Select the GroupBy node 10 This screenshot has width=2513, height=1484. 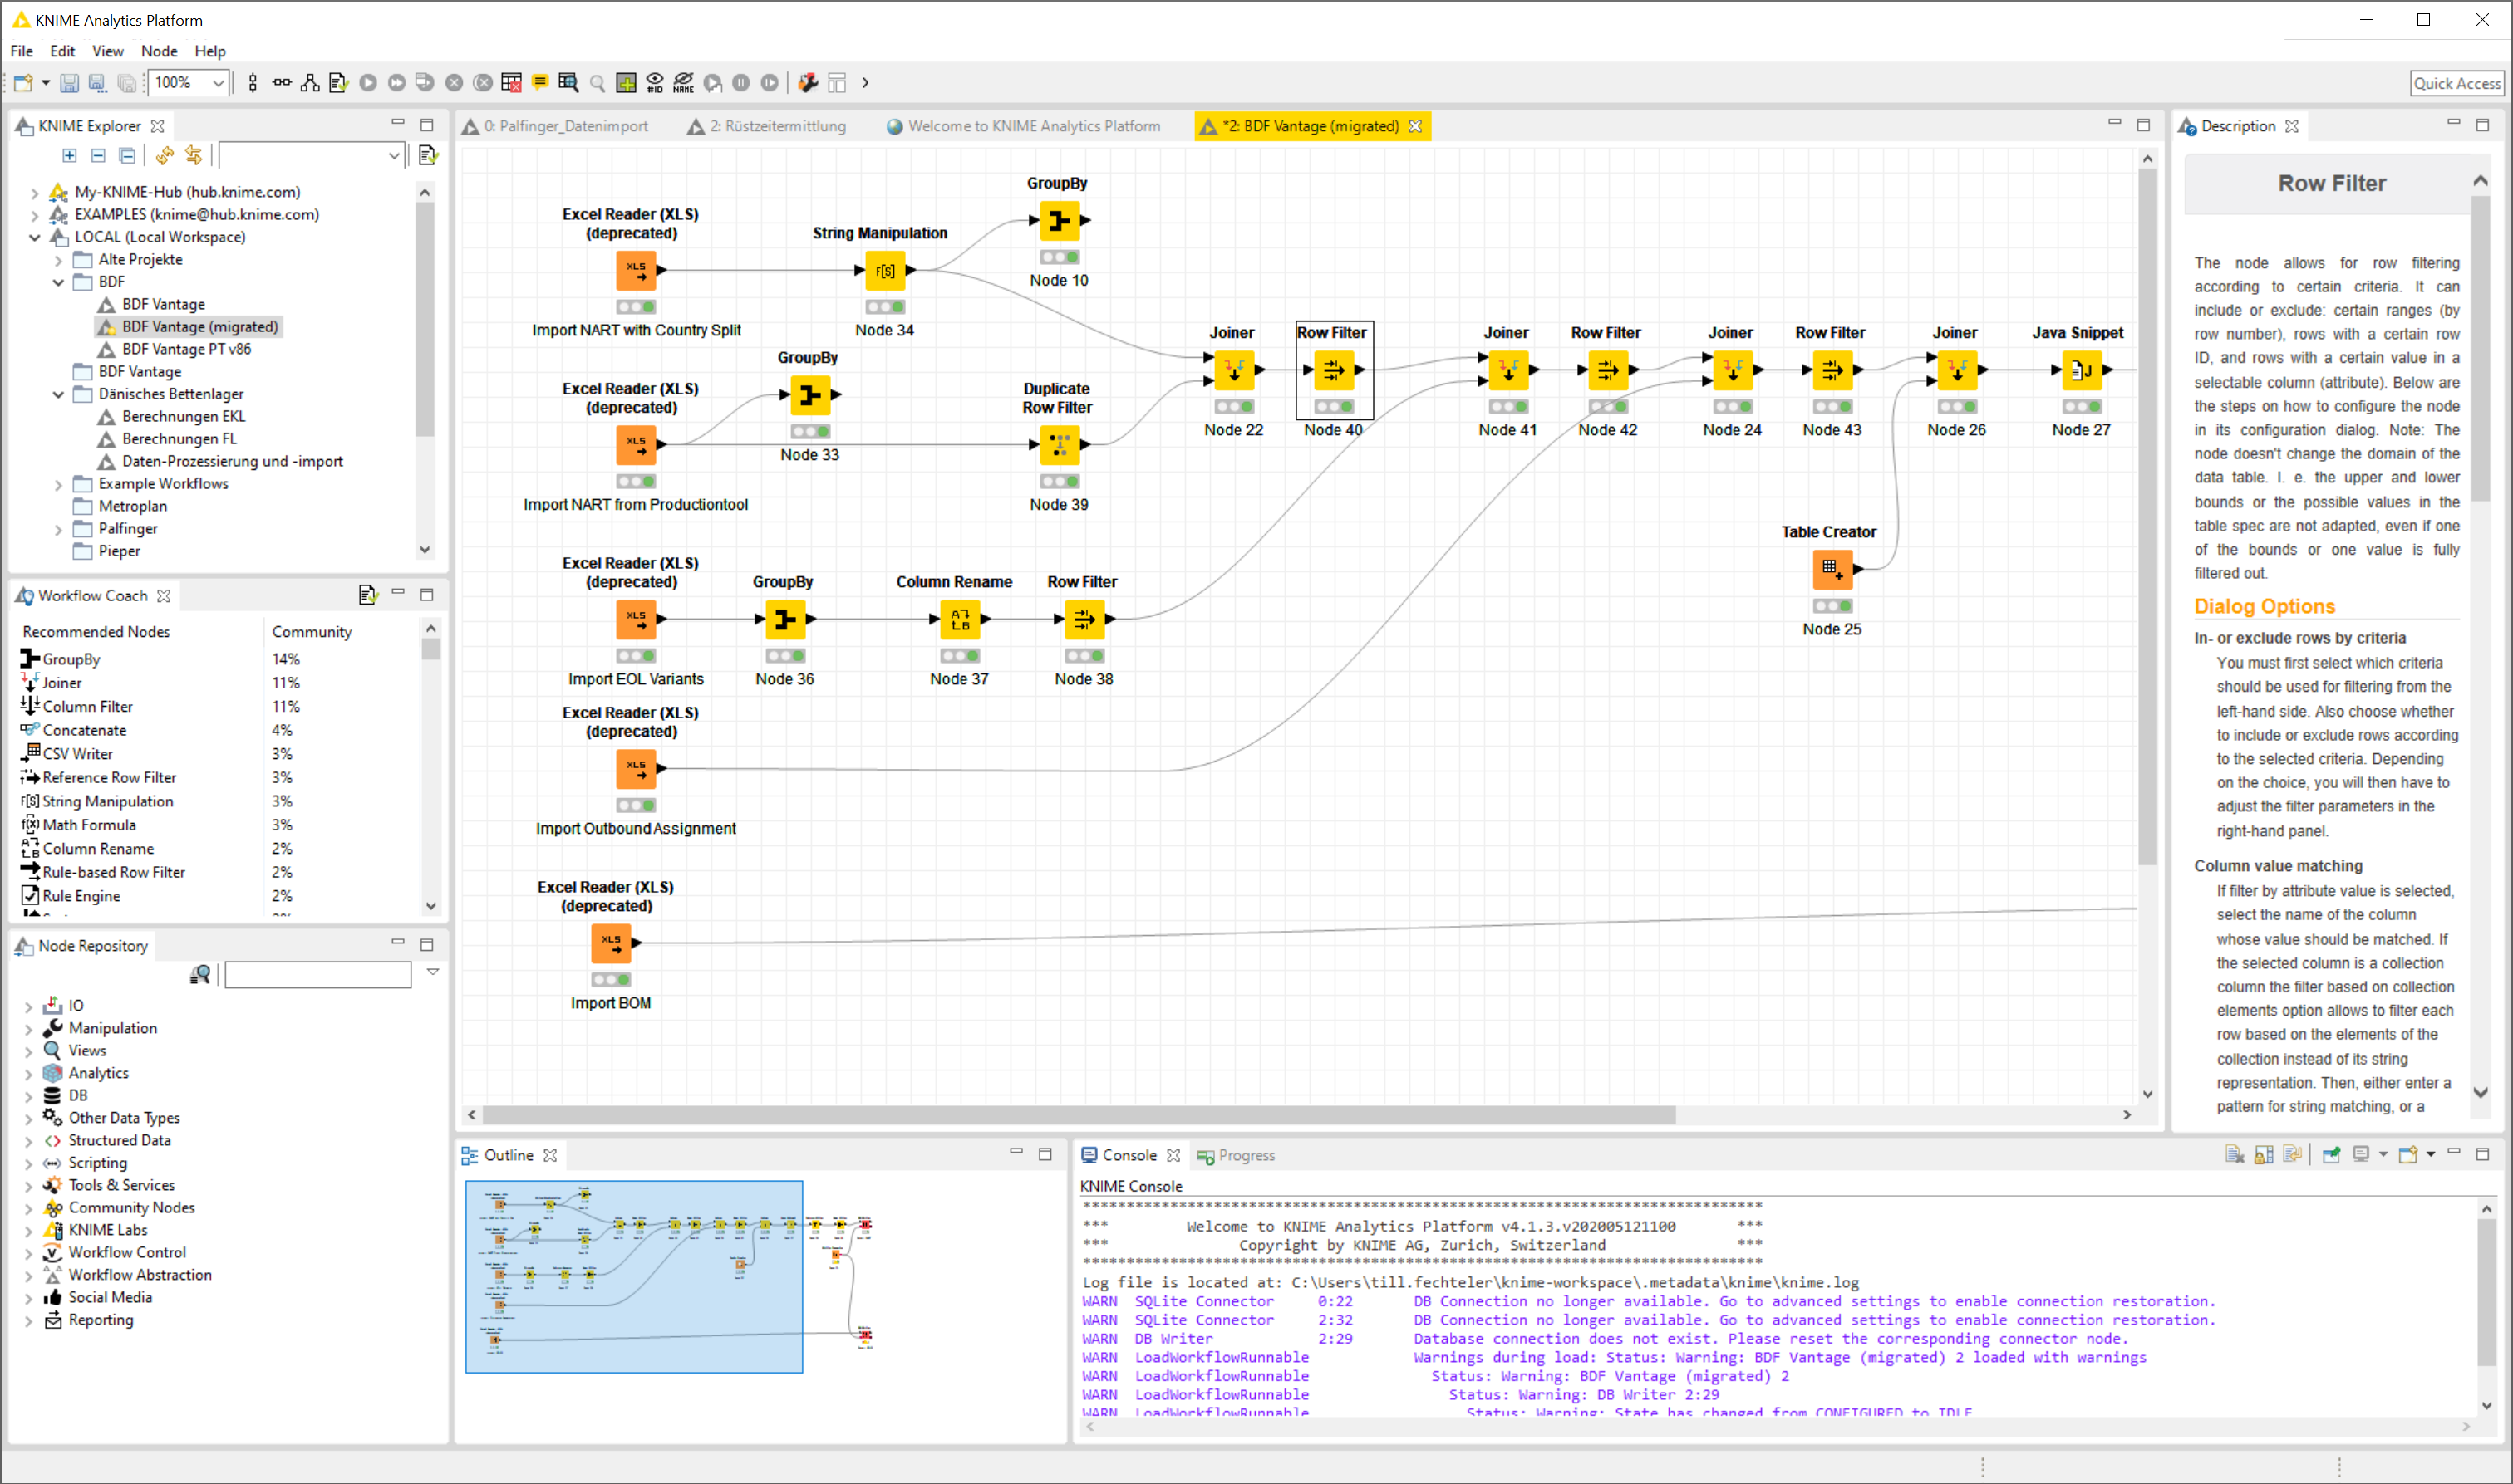point(1060,221)
